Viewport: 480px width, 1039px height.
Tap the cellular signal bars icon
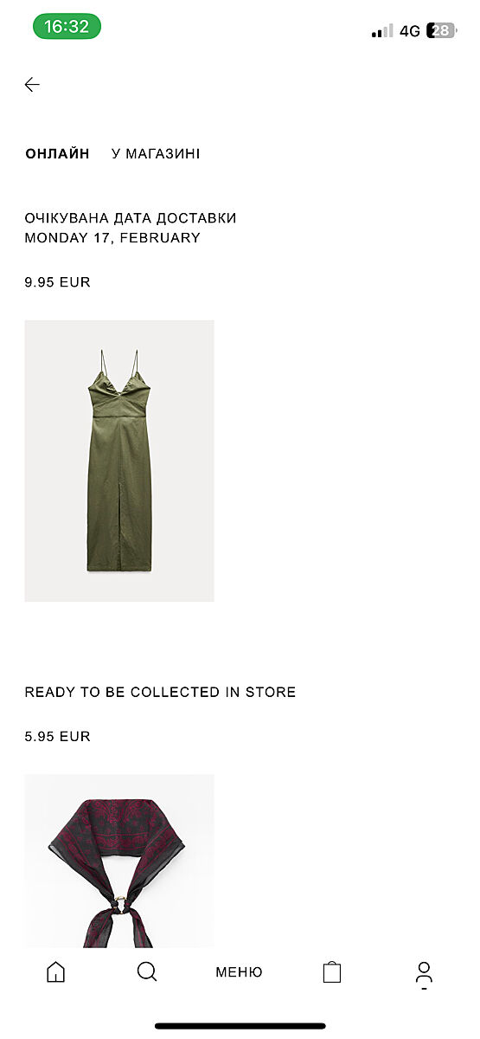381,31
